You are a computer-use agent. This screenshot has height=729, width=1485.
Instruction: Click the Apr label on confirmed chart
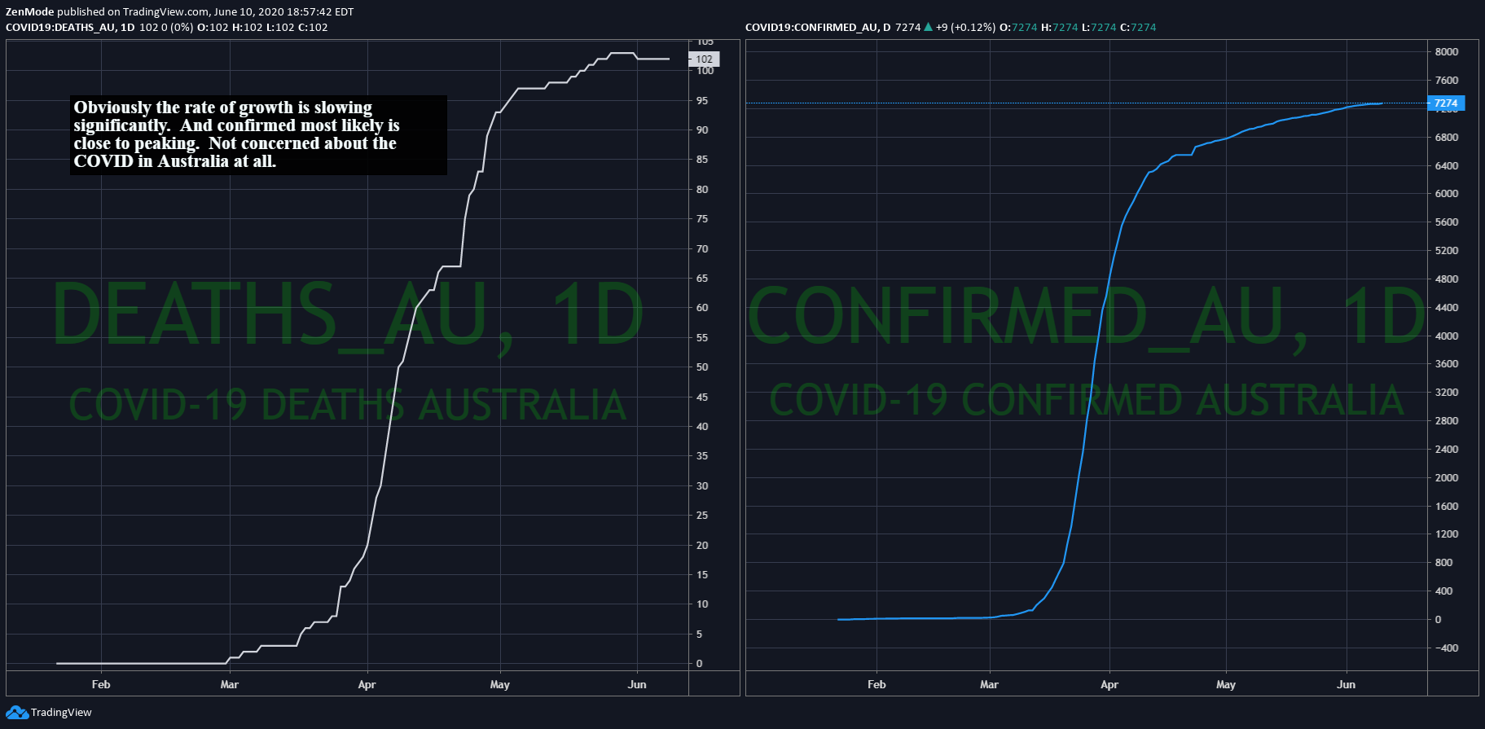1109,684
